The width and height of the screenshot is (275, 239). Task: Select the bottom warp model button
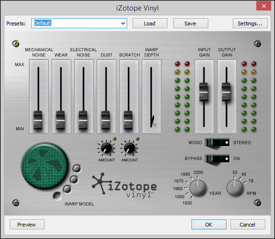tap(57, 196)
